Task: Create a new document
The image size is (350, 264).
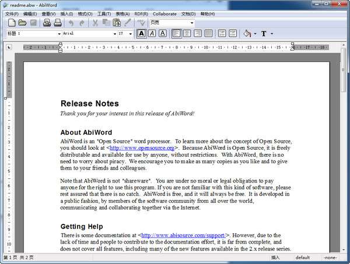Action: tap(12, 23)
